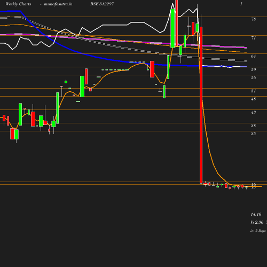Click the very long red crash candlestick
The image size is (267, 267).
201,105
